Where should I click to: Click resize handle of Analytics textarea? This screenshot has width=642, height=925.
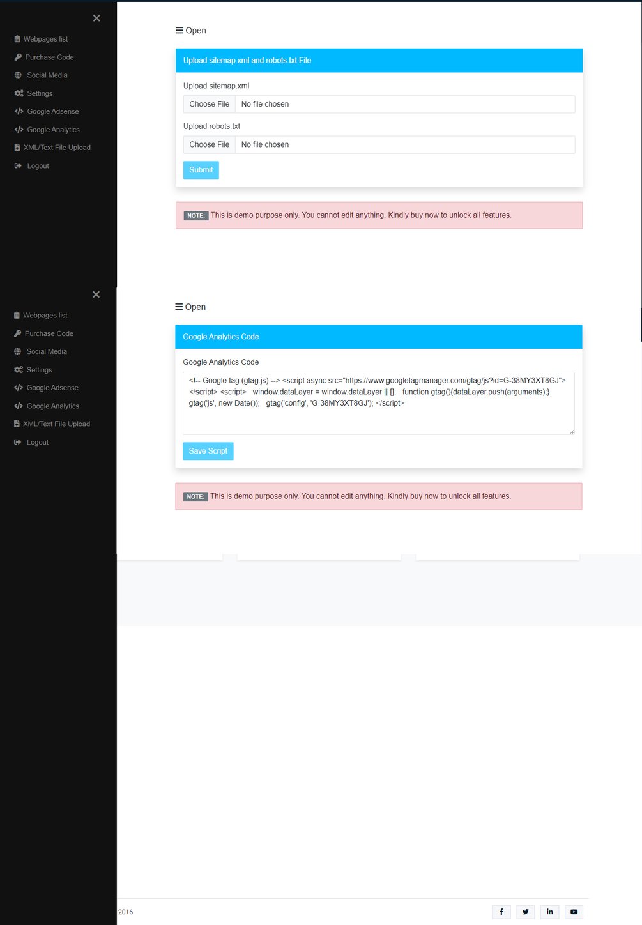click(x=571, y=431)
